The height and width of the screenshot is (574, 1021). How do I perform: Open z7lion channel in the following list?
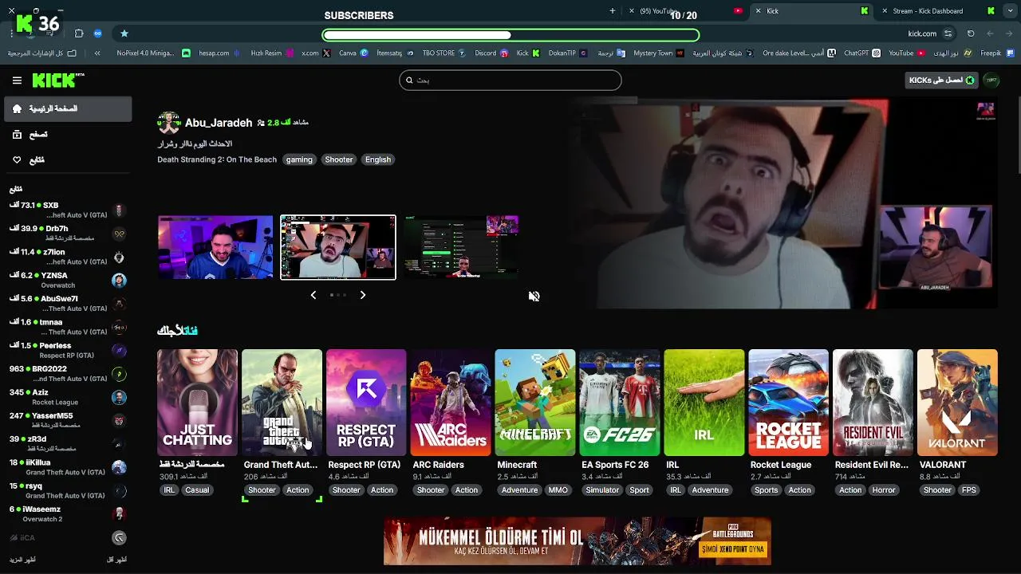67,257
